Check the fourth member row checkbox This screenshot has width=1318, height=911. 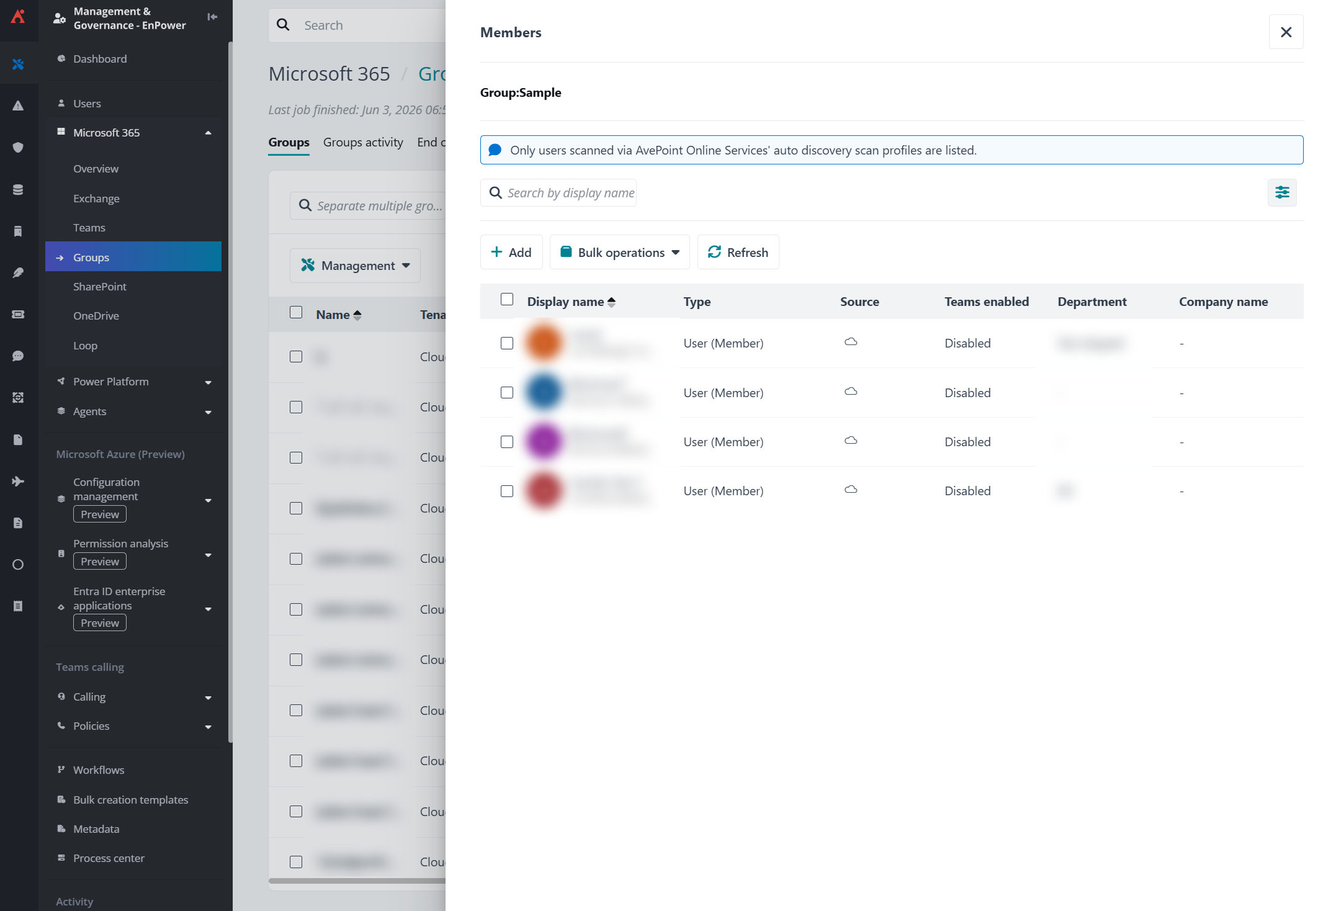pyautogui.click(x=507, y=491)
